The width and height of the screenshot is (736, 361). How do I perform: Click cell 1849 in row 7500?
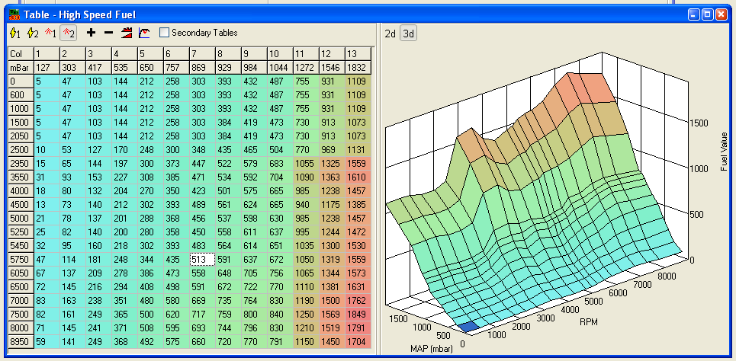click(x=358, y=314)
